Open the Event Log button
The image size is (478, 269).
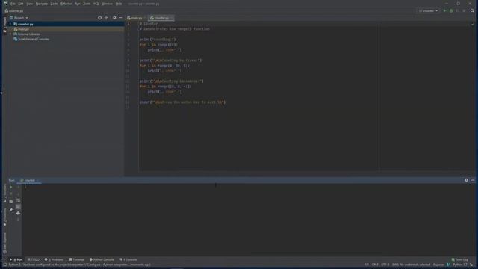(460, 259)
